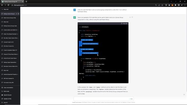Click the browser reload icon
Image resolution: width=187 pixels, height=105 pixels.
click(8, 5)
